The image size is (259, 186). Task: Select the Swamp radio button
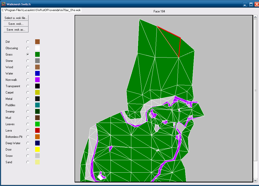(28, 111)
